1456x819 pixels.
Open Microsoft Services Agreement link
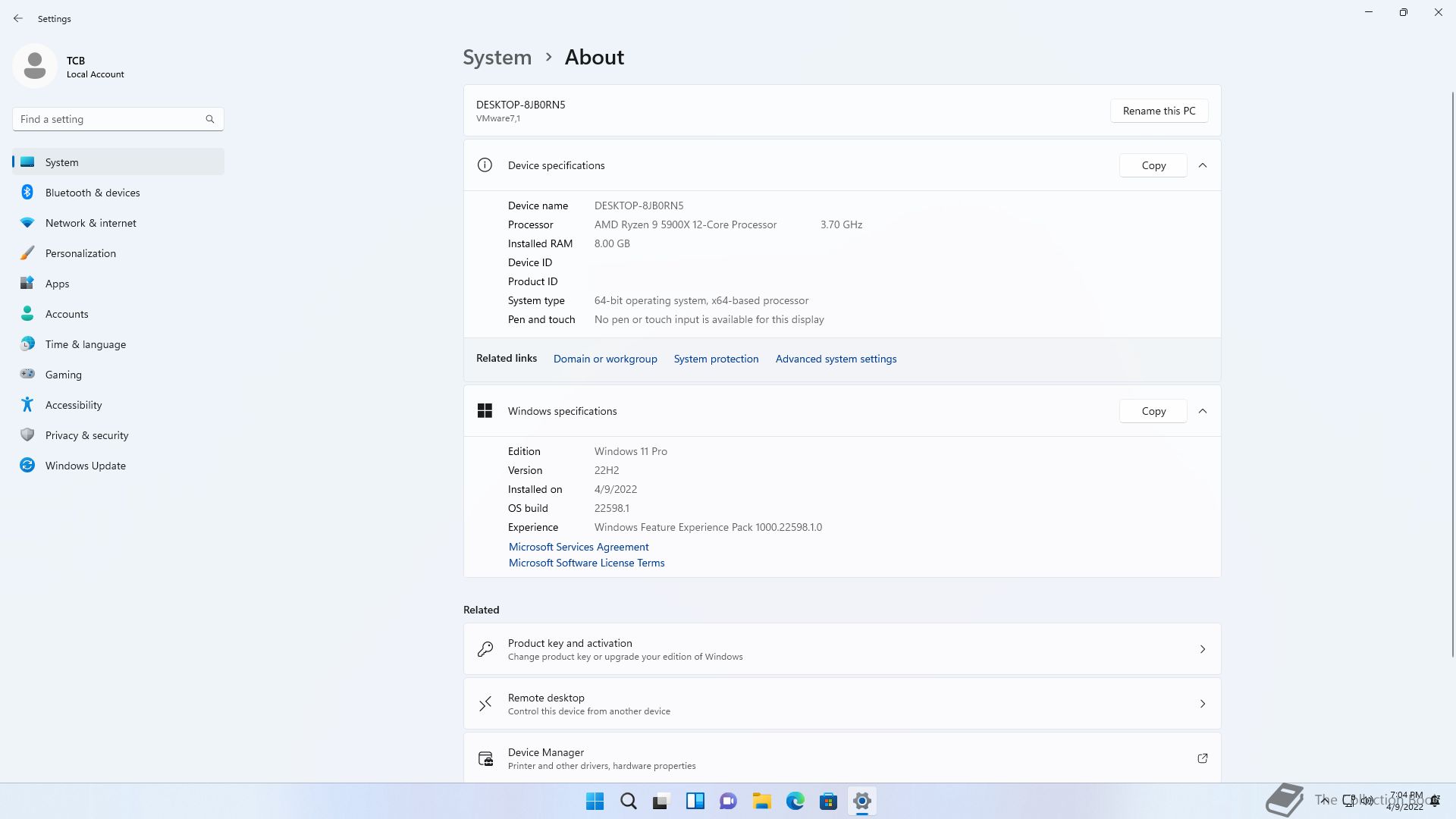pyautogui.click(x=579, y=547)
